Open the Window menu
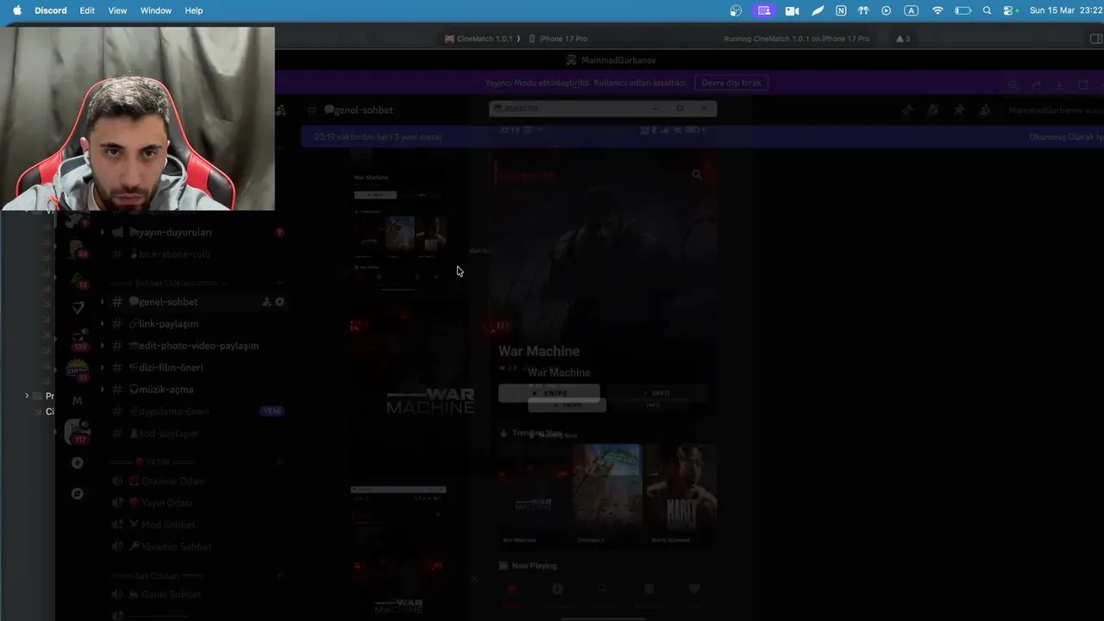 coord(156,10)
